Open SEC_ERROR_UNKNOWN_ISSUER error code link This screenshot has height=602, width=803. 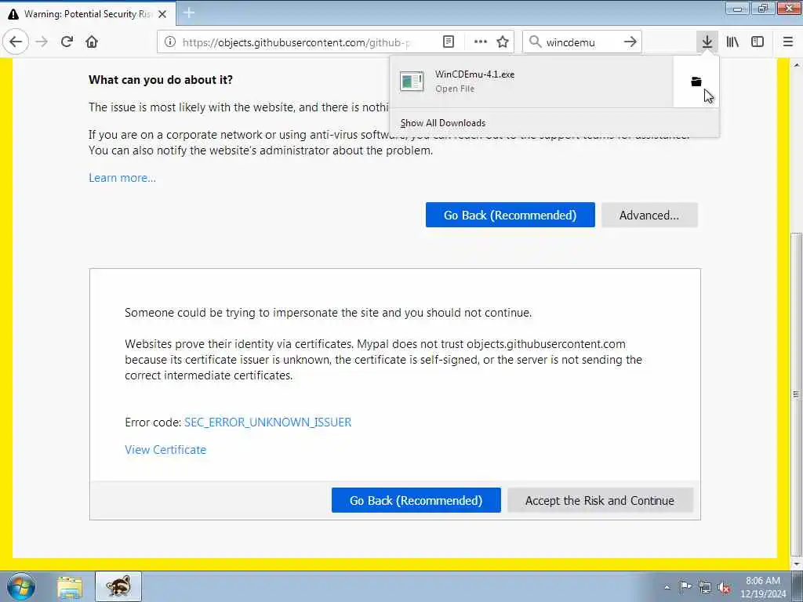(x=268, y=422)
